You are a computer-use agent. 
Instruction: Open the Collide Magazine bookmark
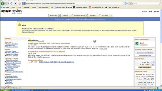coord(113,7)
